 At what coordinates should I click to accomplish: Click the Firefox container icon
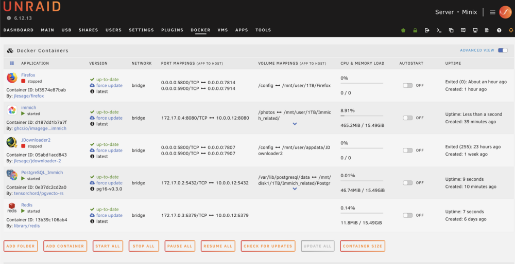(12, 78)
